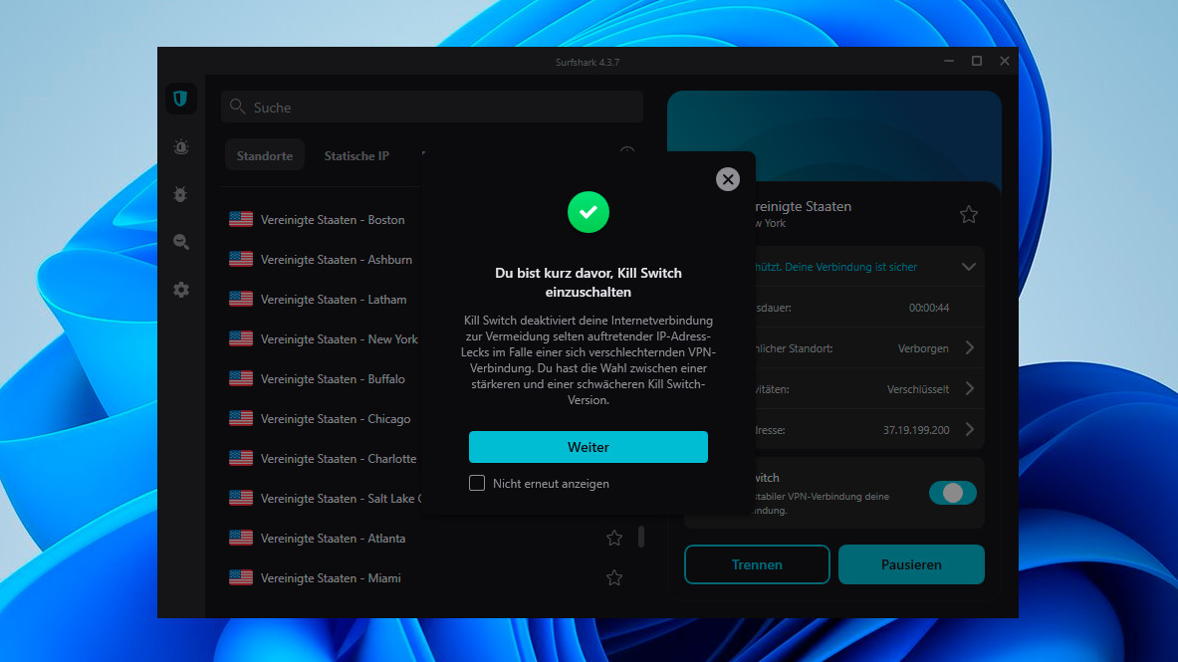
Task: Click the Weiter button
Action: pos(589,447)
